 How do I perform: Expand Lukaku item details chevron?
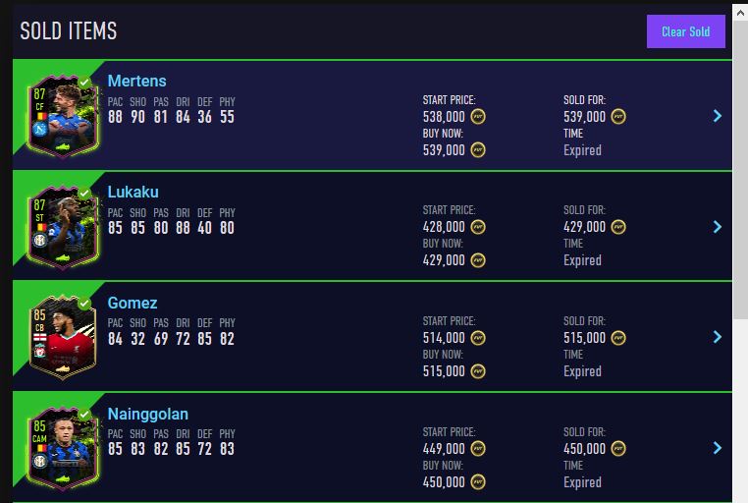coord(718,227)
